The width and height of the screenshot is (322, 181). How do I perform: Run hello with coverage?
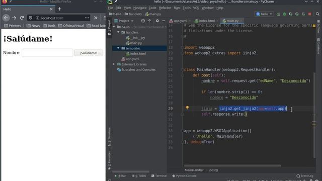(291, 14)
